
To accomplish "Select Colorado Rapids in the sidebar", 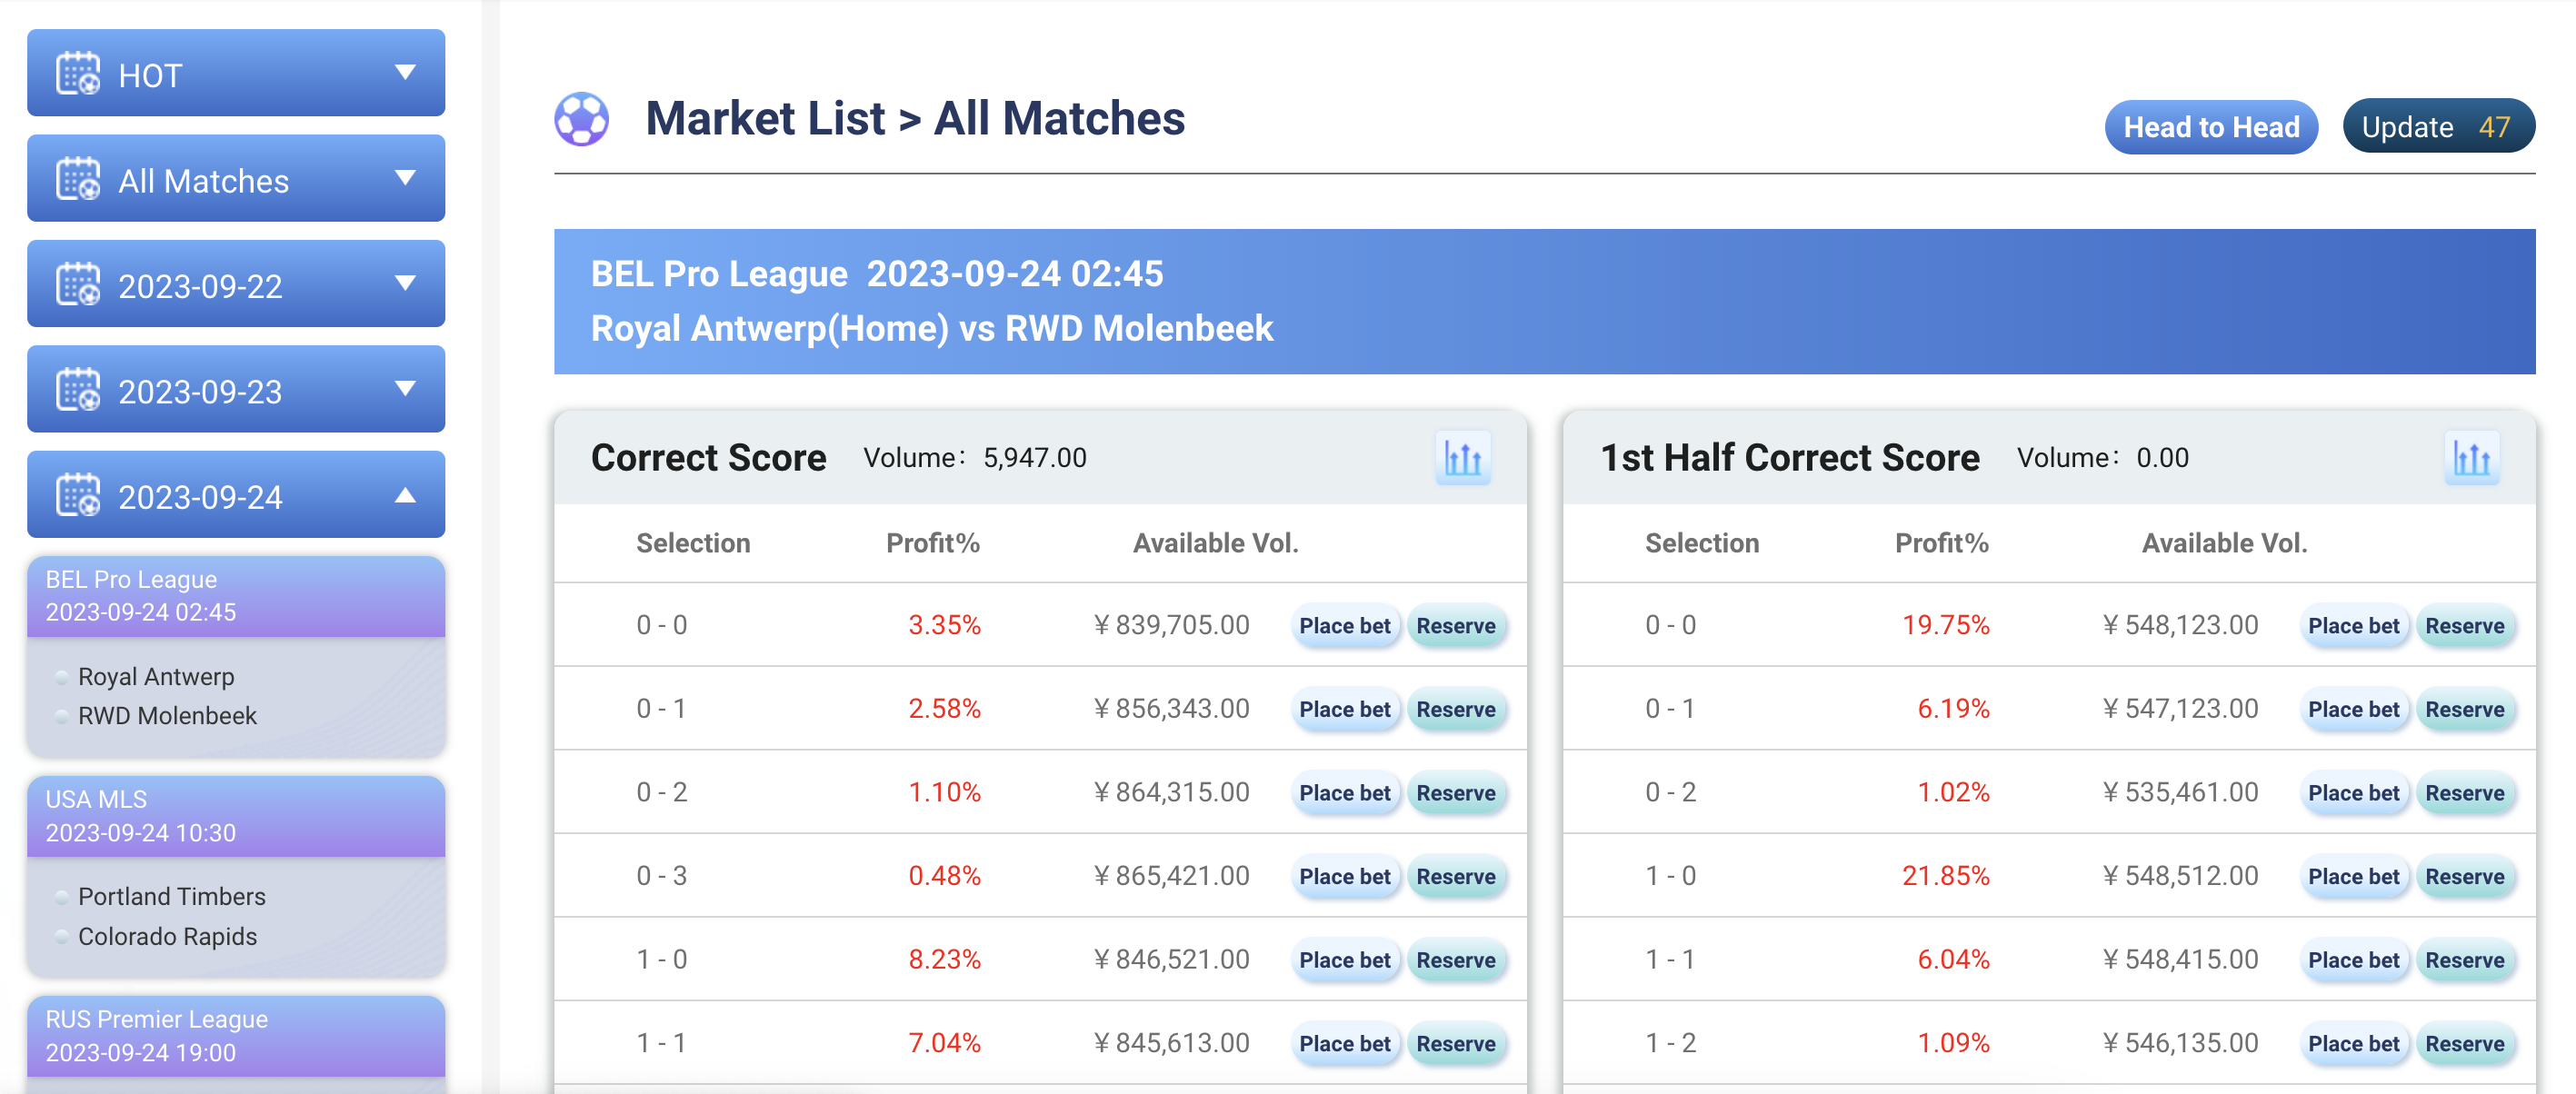I will click(167, 937).
